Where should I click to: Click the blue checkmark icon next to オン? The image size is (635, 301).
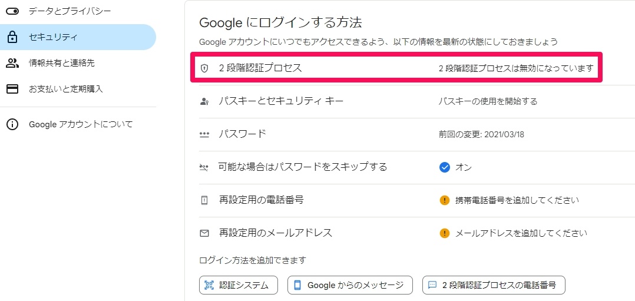[x=445, y=167]
